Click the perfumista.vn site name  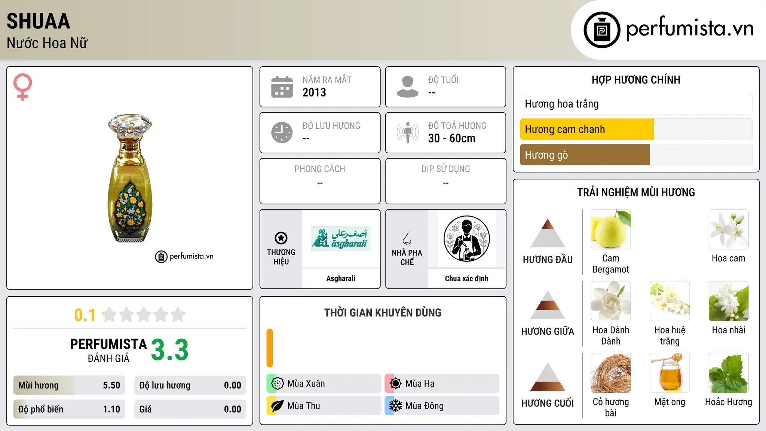[690, 28]
